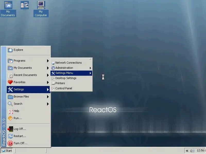Expand the Browse Files submenu arrow
The width and height of the screenshot is (206, 154).
pos(48,97)
